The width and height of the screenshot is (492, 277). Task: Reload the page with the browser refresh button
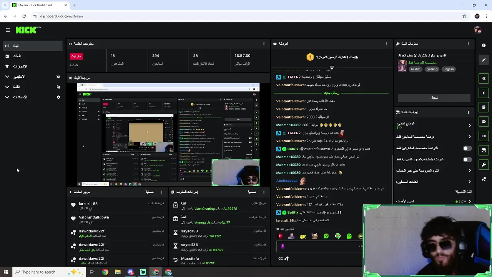[x=24, y=16]
